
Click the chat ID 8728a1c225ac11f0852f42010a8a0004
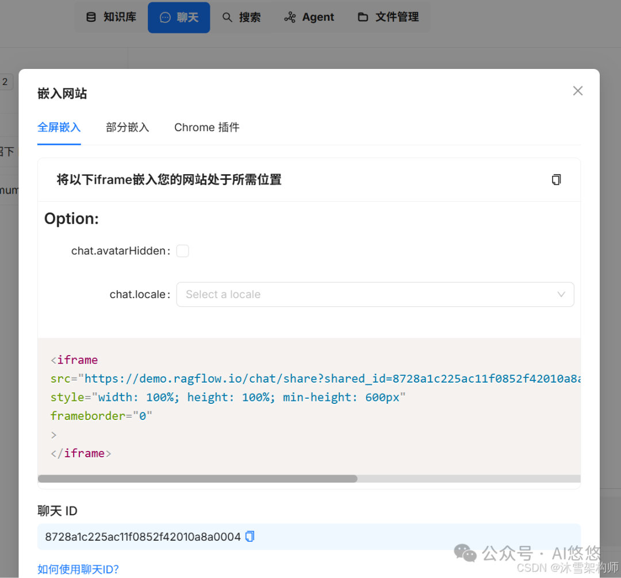143,537
